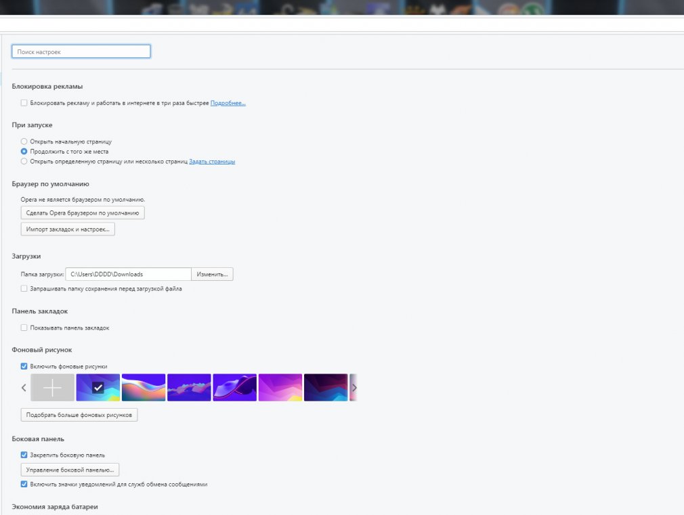Click the Загрузки section heading
The height and width of the screenshot is (515, 684).
(26, 256)
